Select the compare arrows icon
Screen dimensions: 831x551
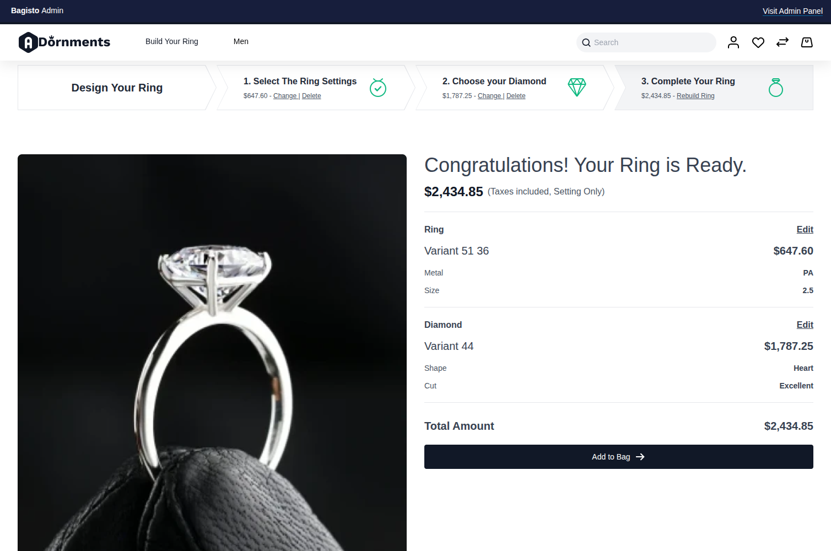point(782,42)
